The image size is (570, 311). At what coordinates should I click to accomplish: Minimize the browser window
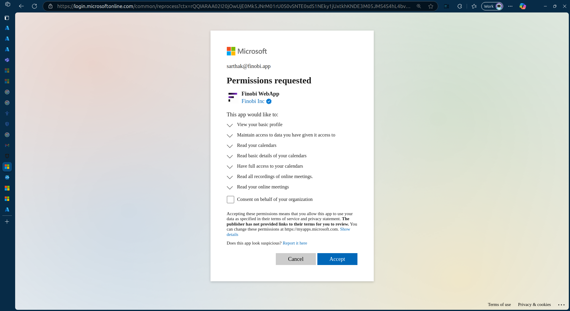(x=545, y=6)
